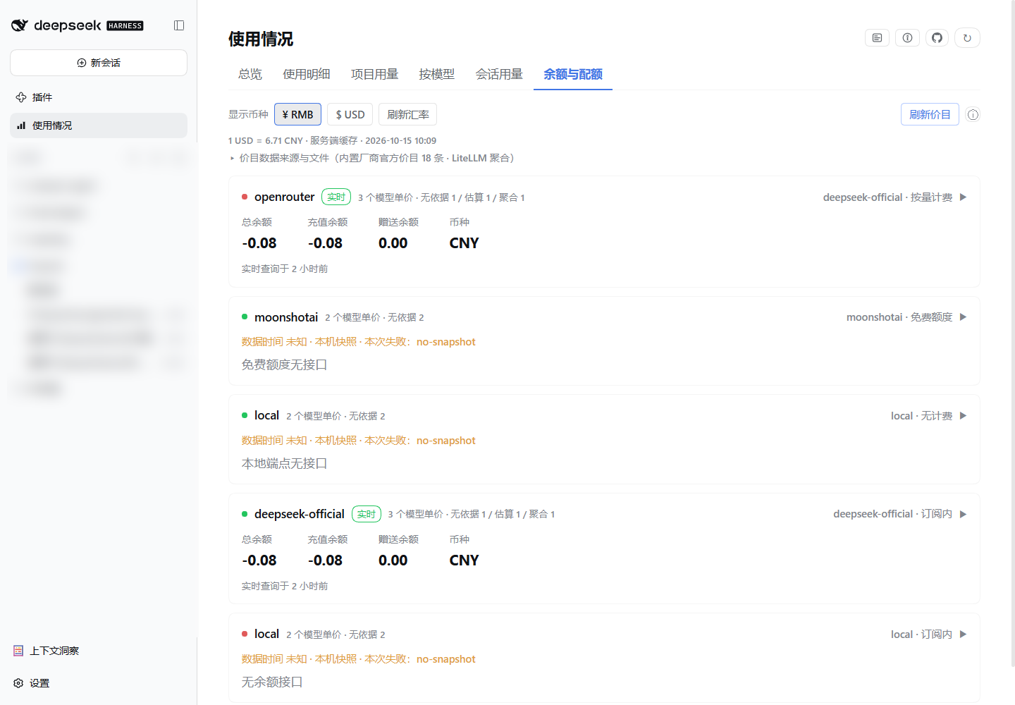Open 插件 plugins in sidebar
1015x705 pixels.
click(x=99, y=97)
